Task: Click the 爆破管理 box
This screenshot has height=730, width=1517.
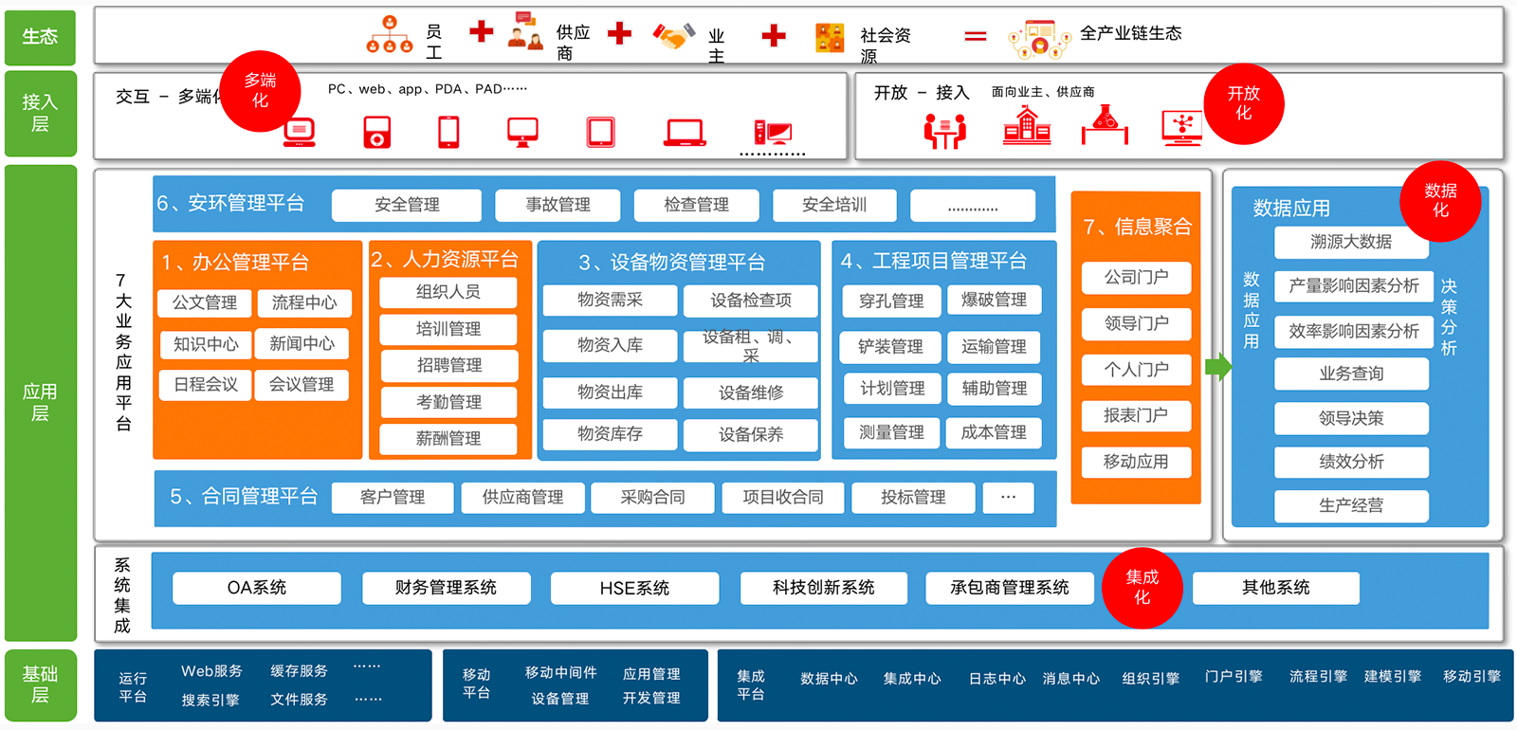Action: pyautogui.click(x=994, y=301)
